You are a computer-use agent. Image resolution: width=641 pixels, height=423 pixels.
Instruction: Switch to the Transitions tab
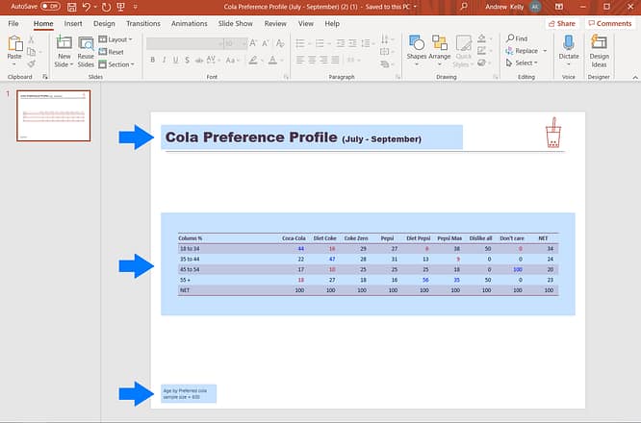(x=143, y=23)
